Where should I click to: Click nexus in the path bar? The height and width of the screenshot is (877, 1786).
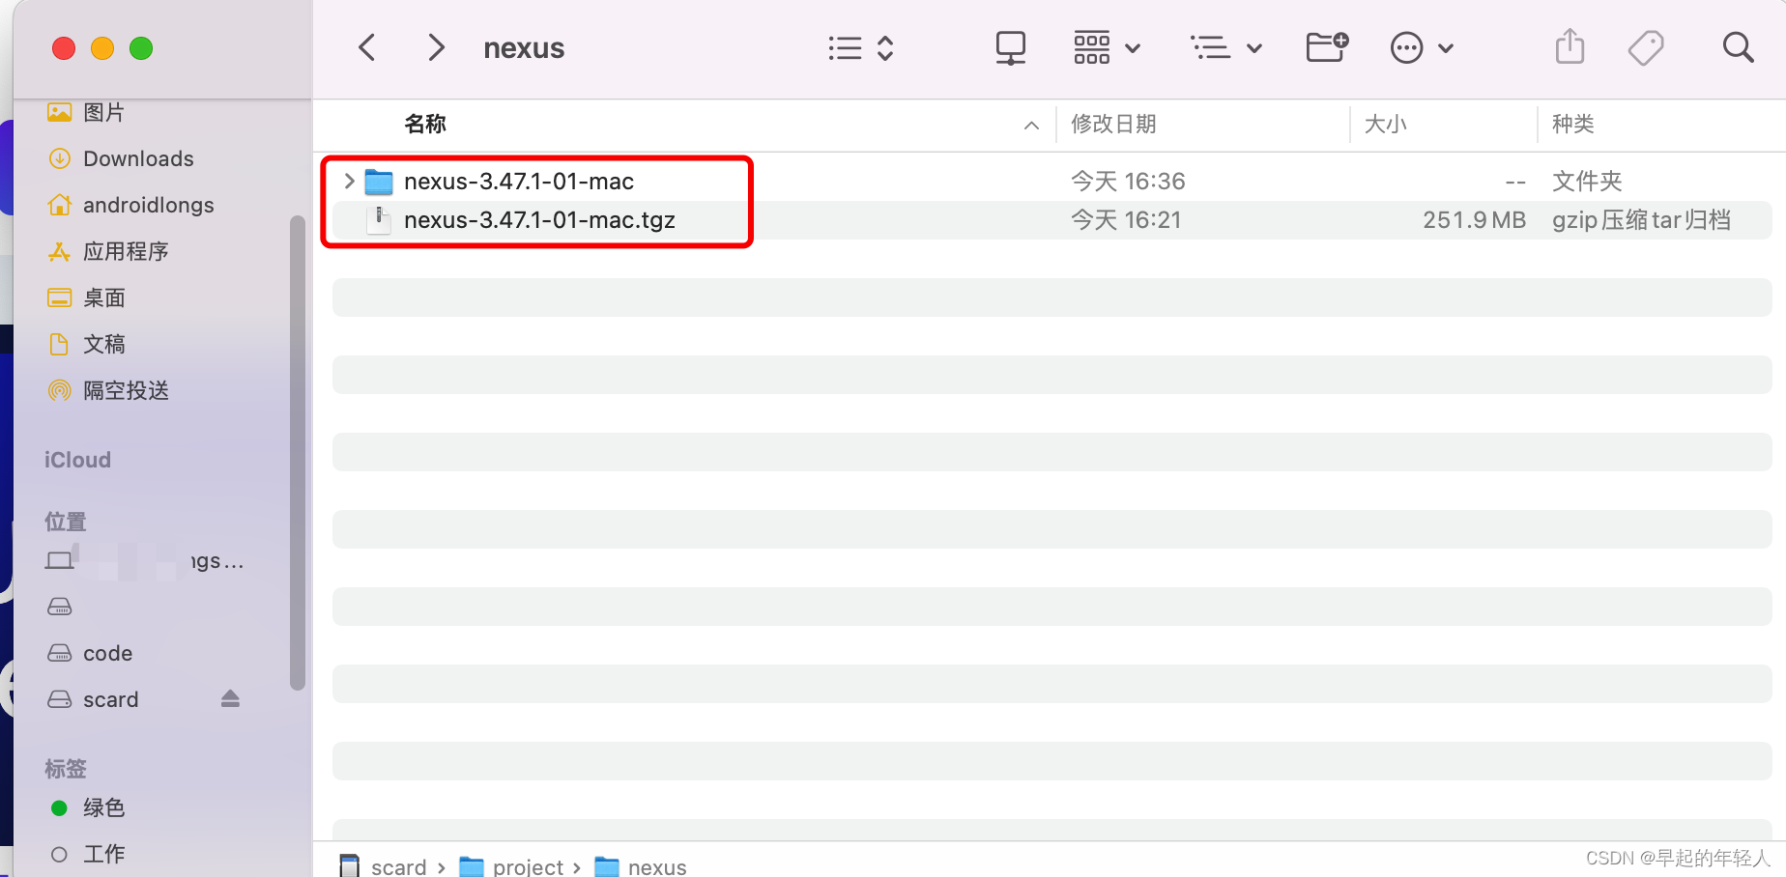pyautogui.click(x=657, y=866)
